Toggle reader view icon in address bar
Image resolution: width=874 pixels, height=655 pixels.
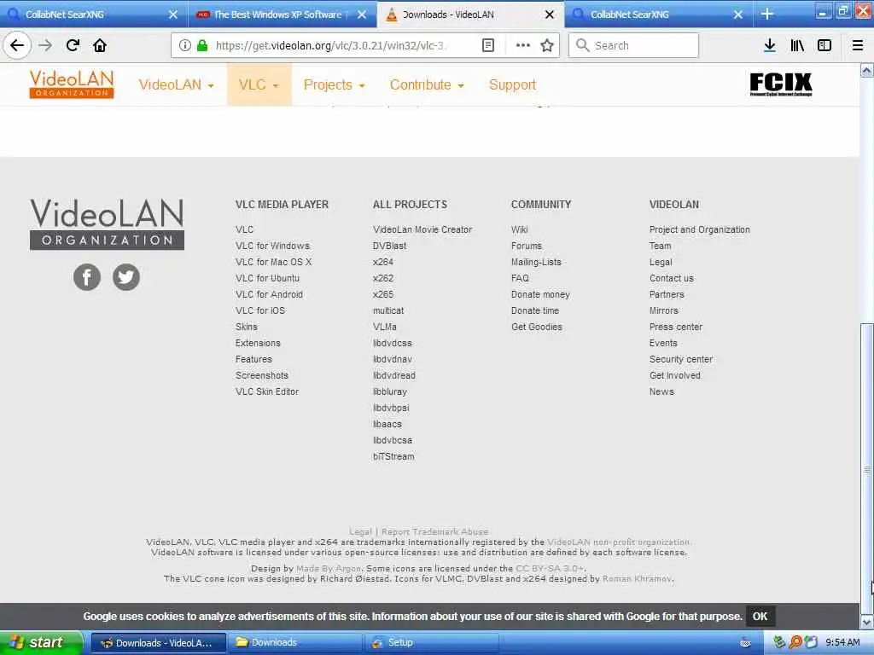tap(487, 45)
